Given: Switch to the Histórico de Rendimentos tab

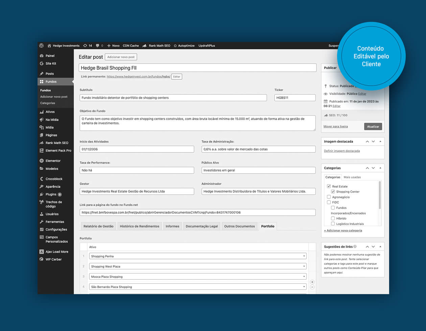Looking at the screenshot, I should (x=139, y=226).
